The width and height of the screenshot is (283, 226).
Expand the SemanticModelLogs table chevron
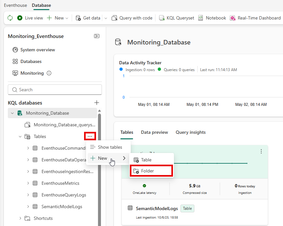(28, 207)
